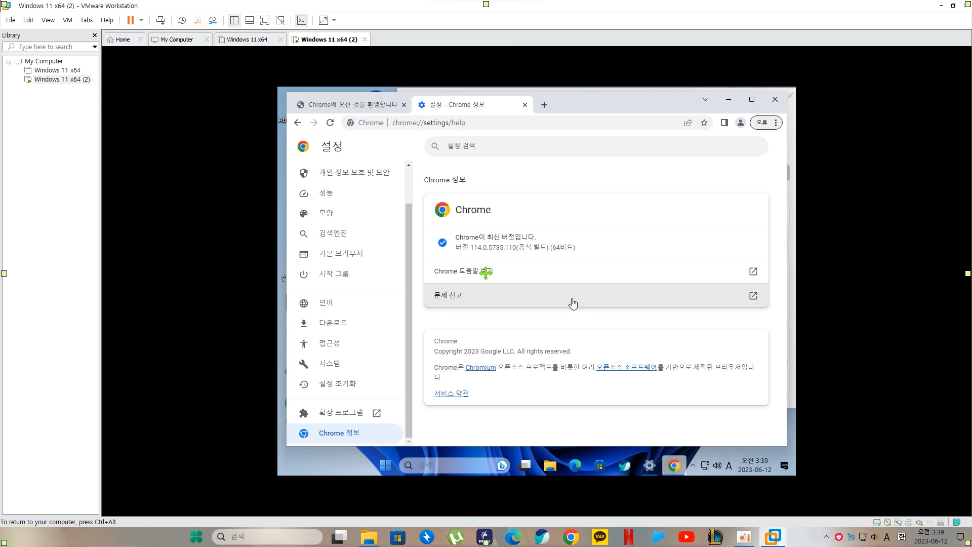
Task: Reload the Chrome settings page
Action: [330, 123]
